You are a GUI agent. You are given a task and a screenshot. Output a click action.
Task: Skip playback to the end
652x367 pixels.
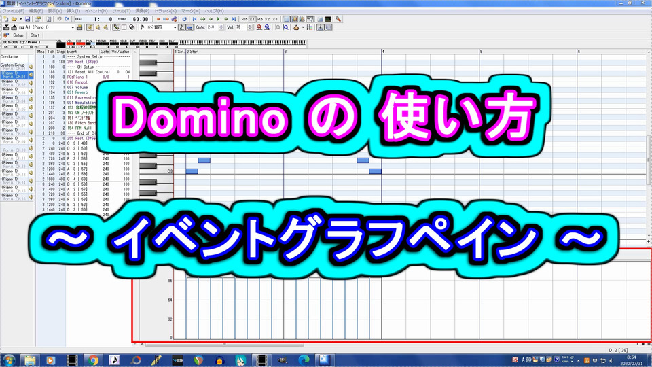[x=234, y=19]
